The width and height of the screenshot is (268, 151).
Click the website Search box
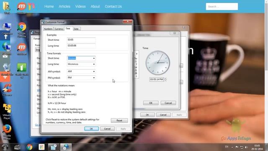pyautogui.click(x=222, y=7)
